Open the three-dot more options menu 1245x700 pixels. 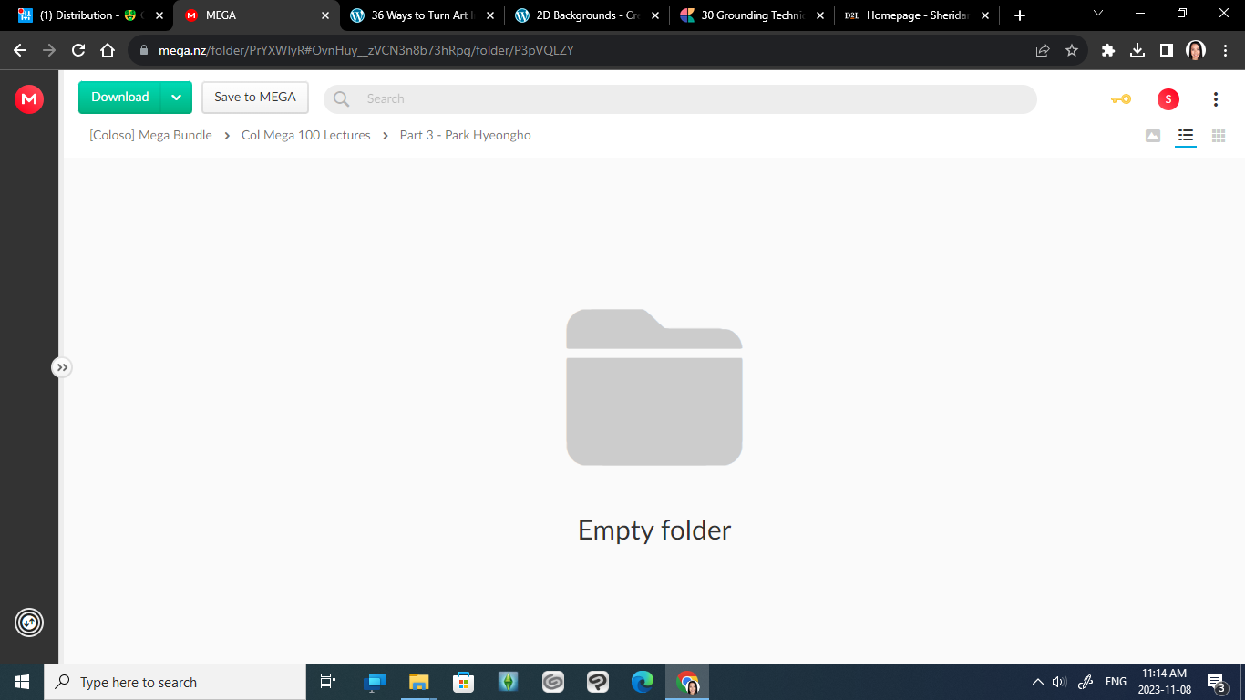pyautogui.click(x=1215, y=99)
